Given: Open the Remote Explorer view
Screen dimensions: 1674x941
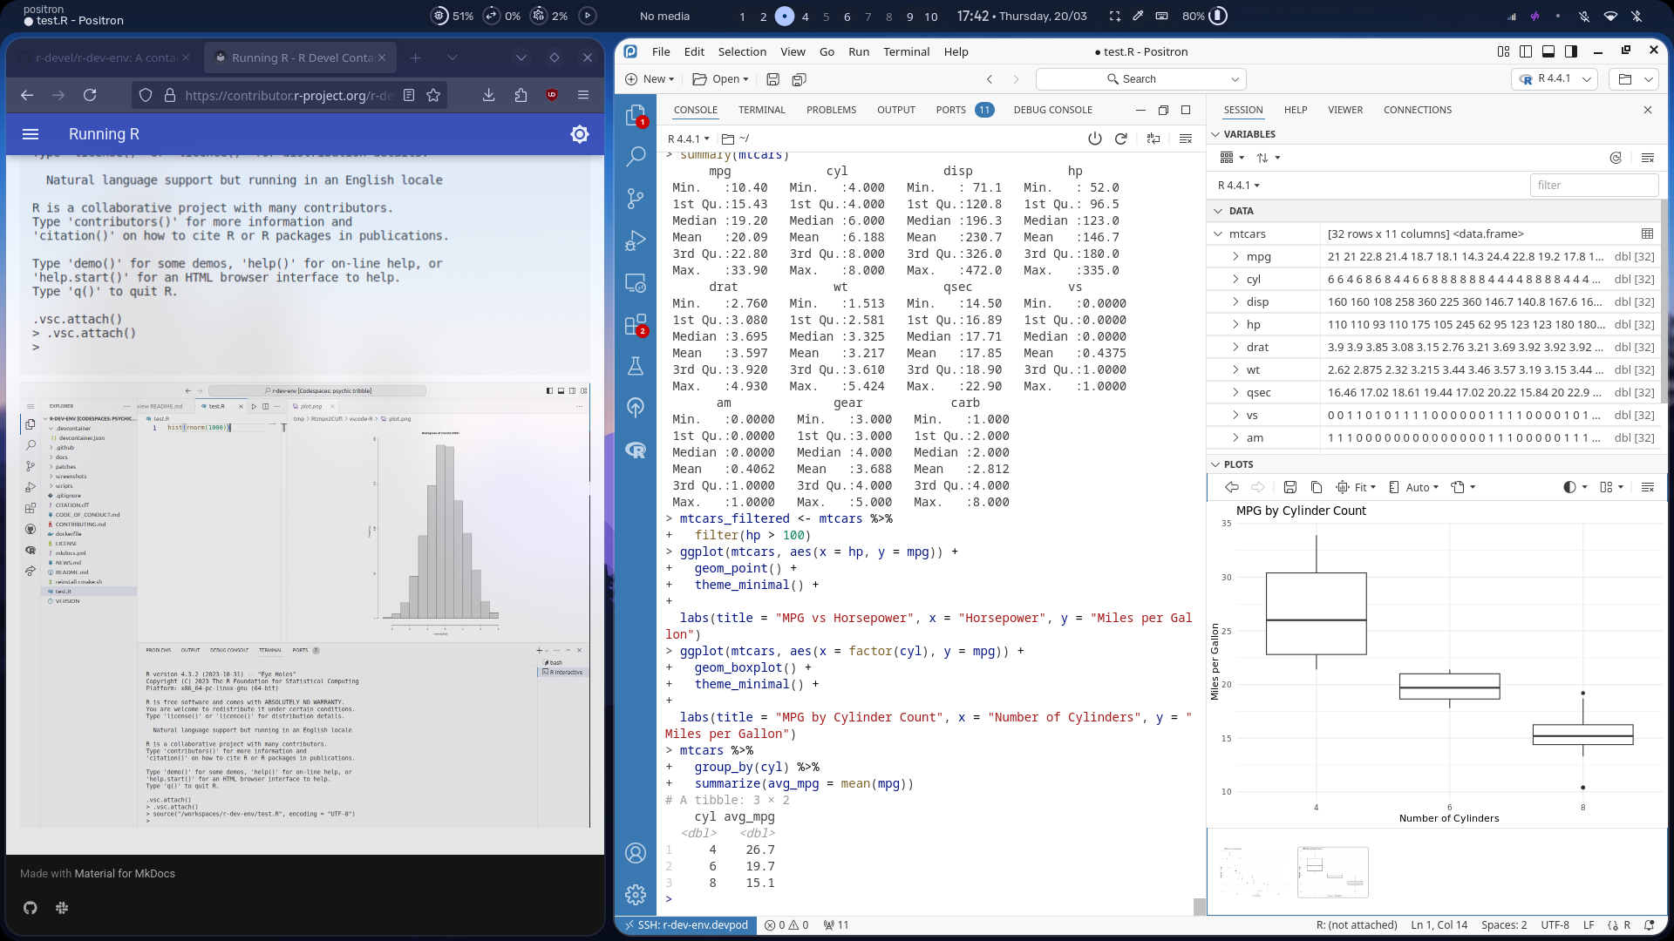Looking at the screenshot, I should (636, 283).
